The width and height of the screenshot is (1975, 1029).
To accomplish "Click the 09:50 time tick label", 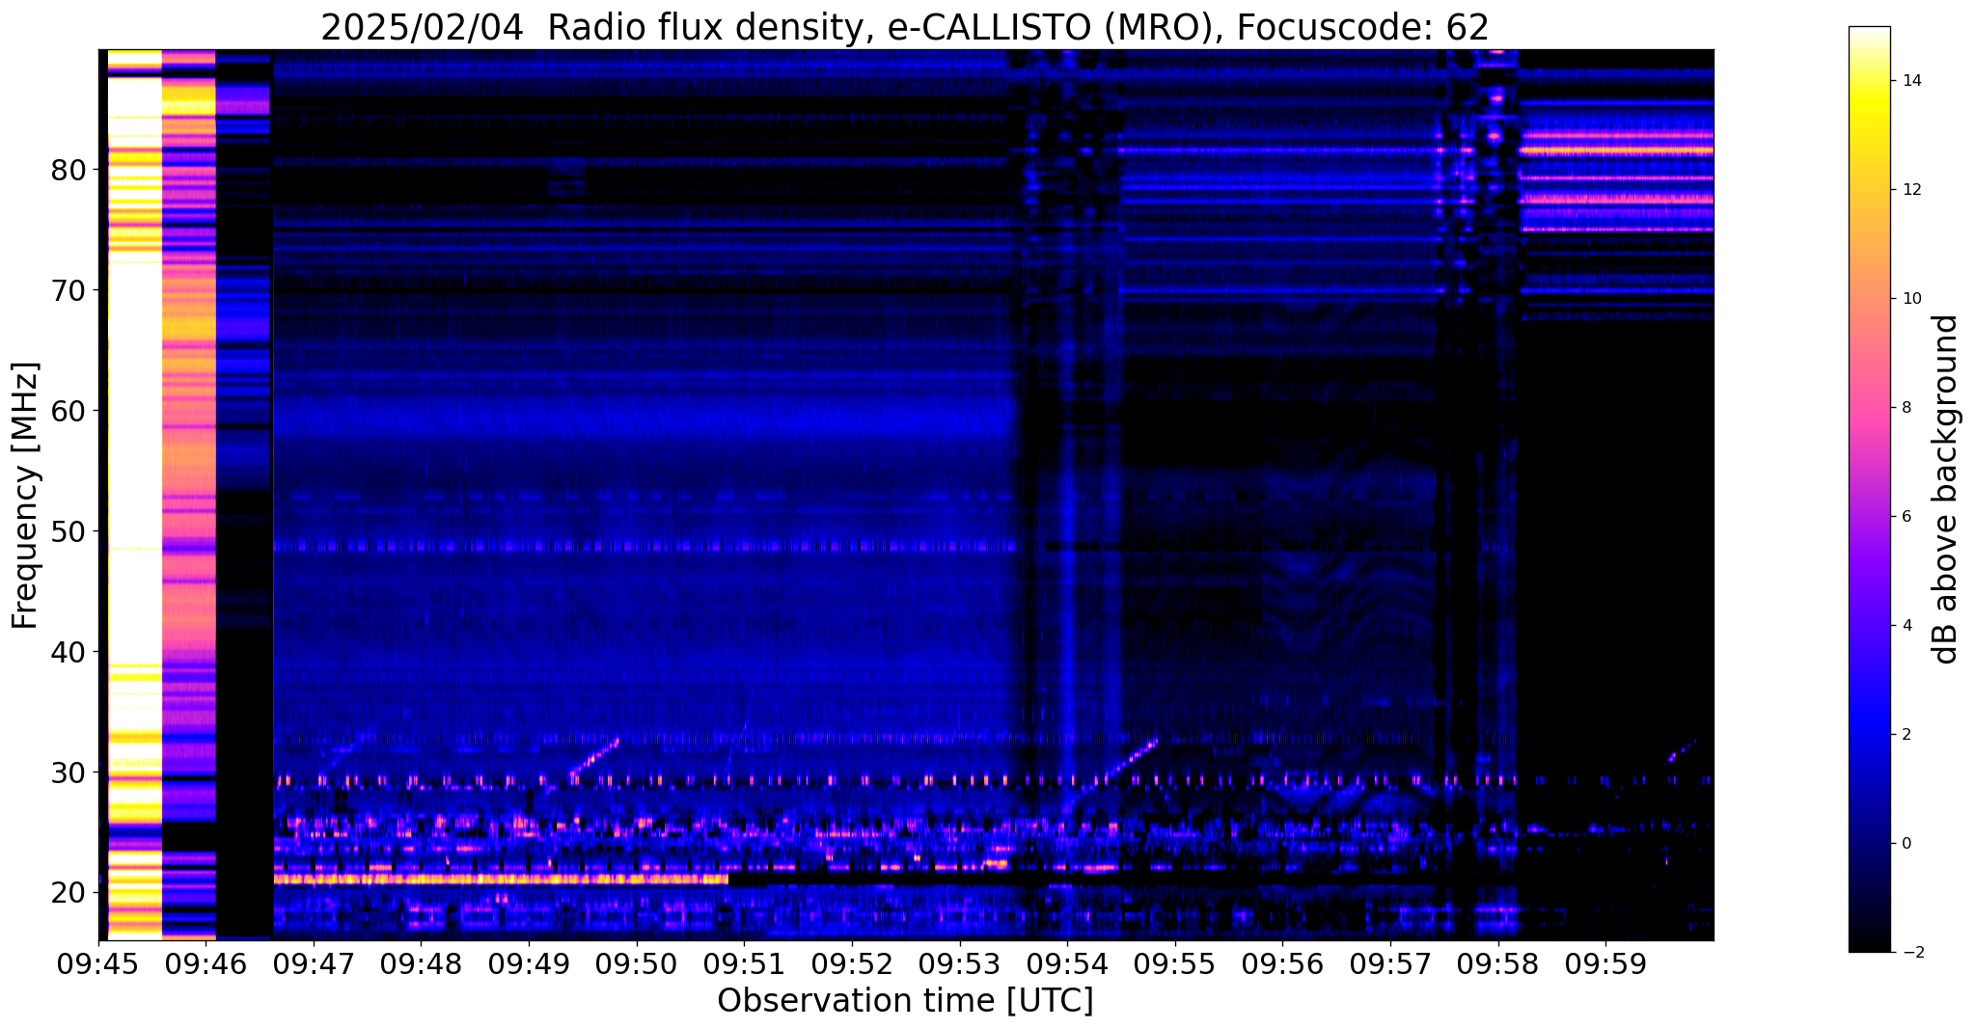I will point(636,963).
